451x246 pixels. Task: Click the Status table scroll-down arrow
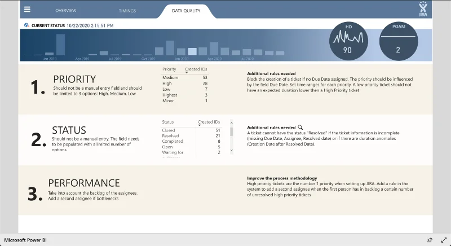(232, 151)
